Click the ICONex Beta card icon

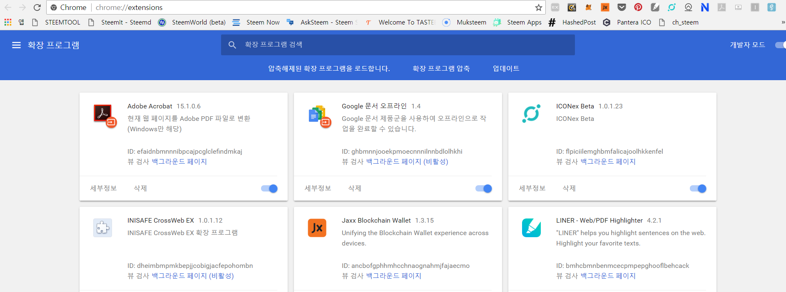click(x=531, y=113)
